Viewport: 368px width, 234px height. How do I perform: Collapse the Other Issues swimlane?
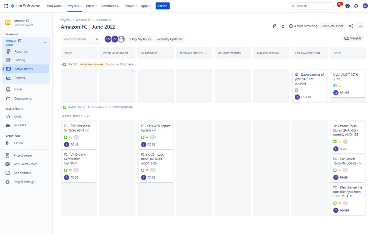point(62,116)
